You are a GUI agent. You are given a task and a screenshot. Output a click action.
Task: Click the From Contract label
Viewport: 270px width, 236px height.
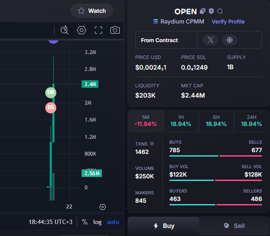pyautogui.click(x=159, y=40)
